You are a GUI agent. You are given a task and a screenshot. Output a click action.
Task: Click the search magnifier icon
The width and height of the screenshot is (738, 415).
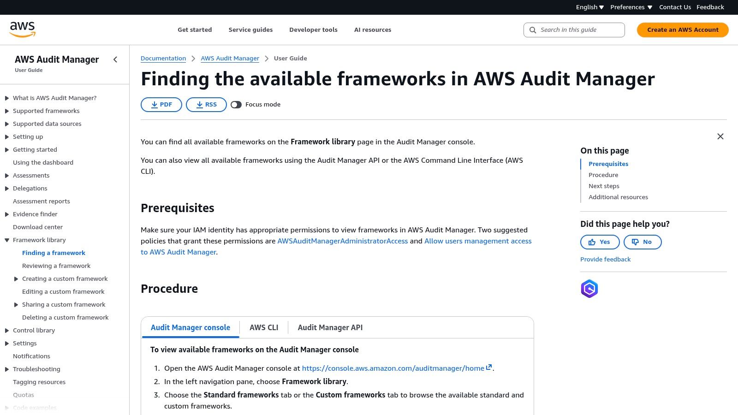pyautogui.click(x=532, y=30)
